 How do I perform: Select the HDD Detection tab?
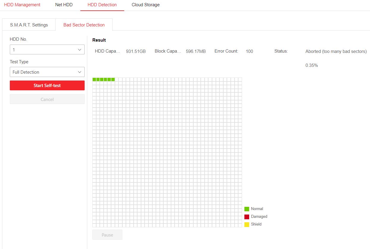(x=102, y=5)
